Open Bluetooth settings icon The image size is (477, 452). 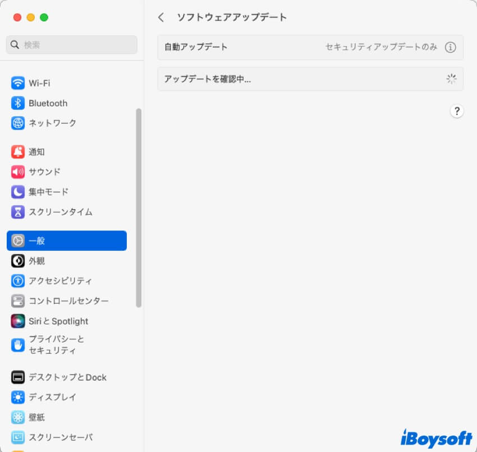[18, 103]
